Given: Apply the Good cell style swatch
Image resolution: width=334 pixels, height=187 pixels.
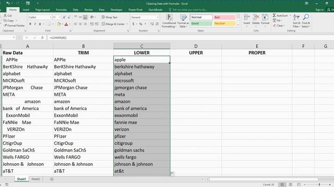Looking at the screenshot, I should tap(201, 23).
